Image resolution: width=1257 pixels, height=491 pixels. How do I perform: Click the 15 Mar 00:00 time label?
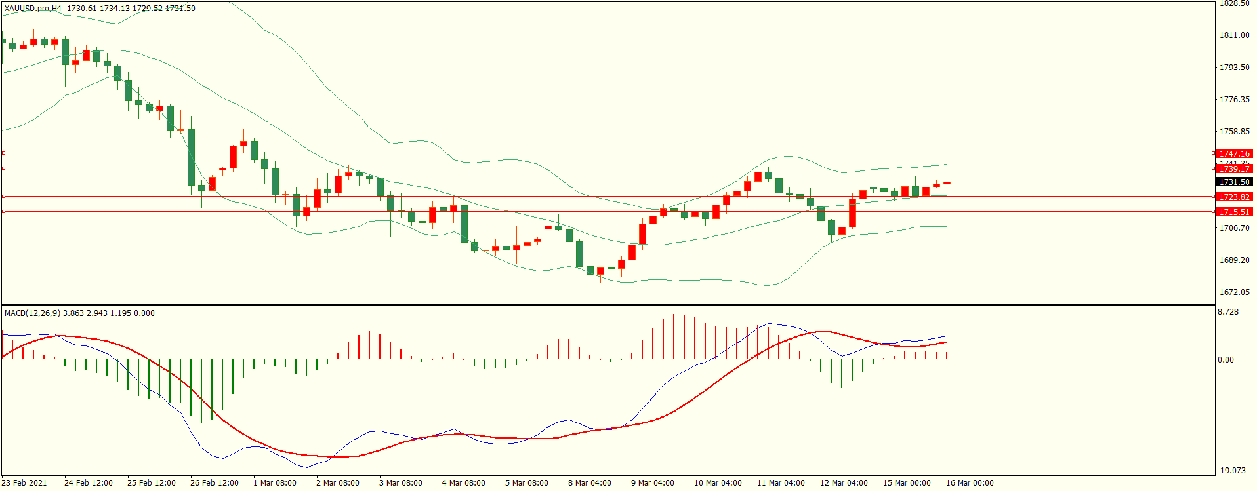(x=907, y=483)
